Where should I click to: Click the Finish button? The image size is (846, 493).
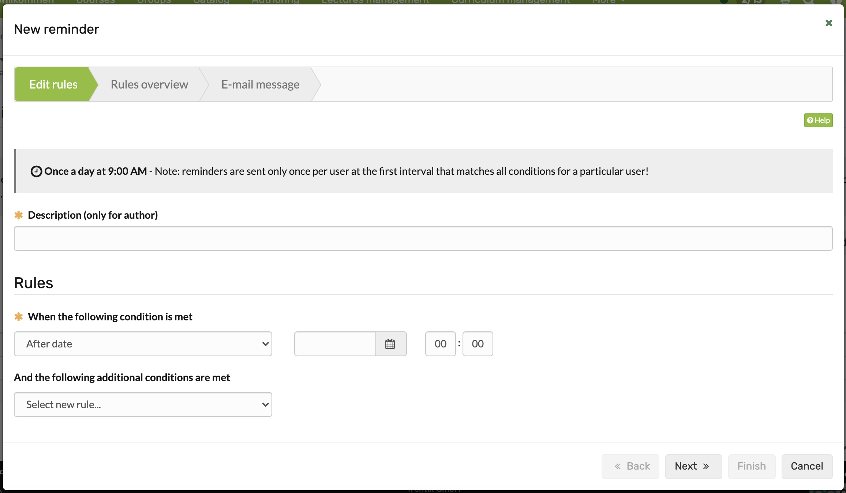tap(752, 466)
